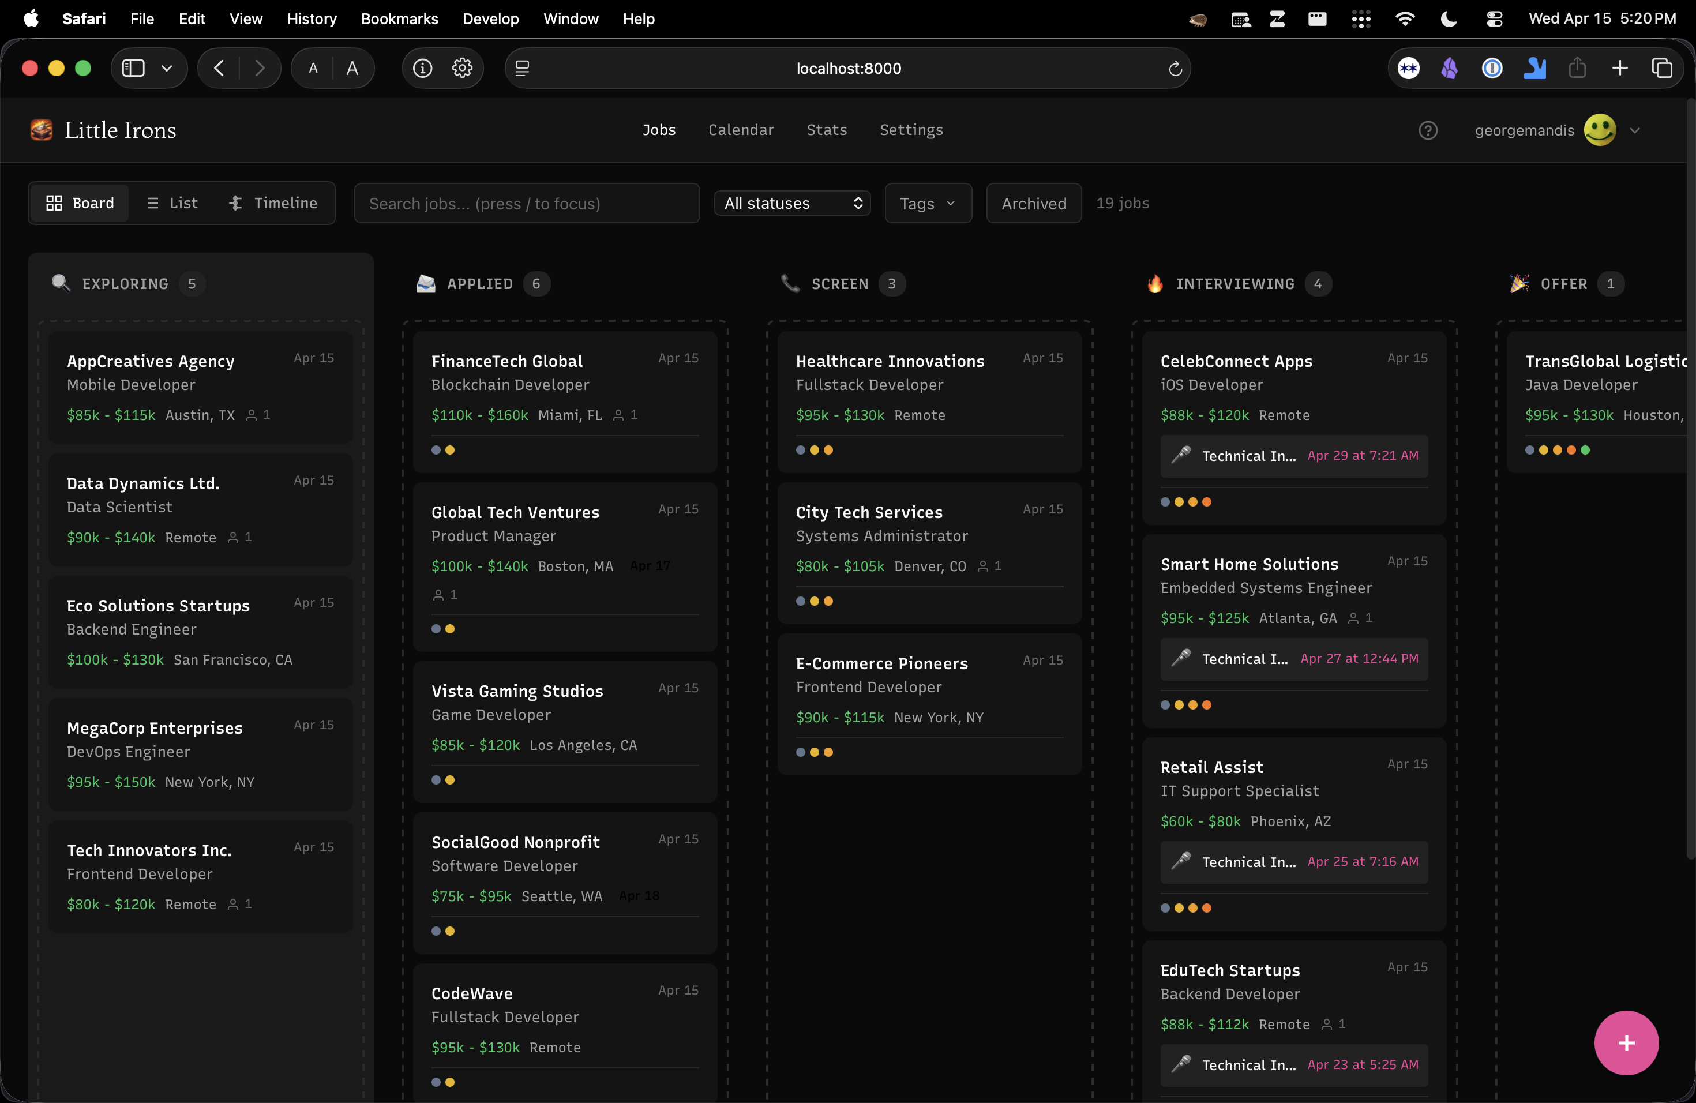Select the Board view icon
The width and height of the screenshot is (1696, 1103).
[x=55, y=203]
